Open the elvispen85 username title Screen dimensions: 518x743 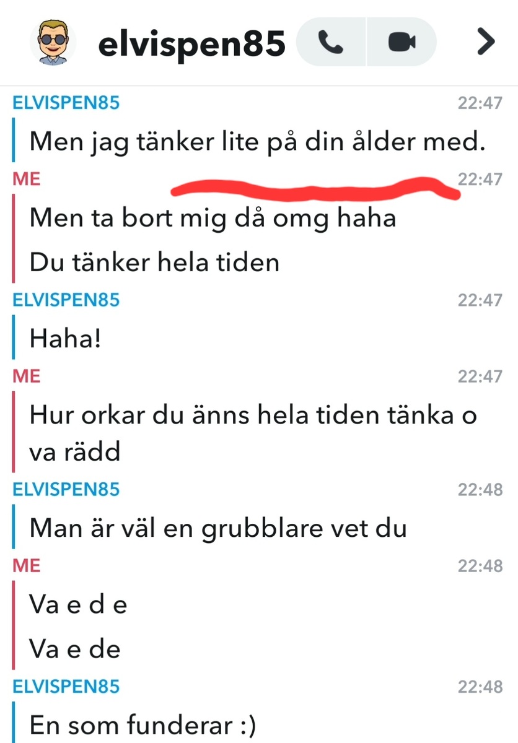[x=191, y=43]
